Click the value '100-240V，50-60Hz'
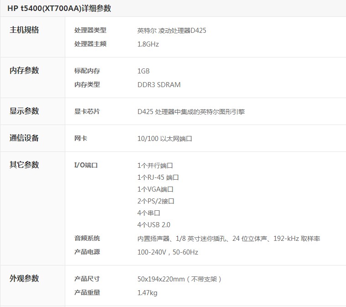This screenshot has width=346, height=307. (x=168, y=252)
